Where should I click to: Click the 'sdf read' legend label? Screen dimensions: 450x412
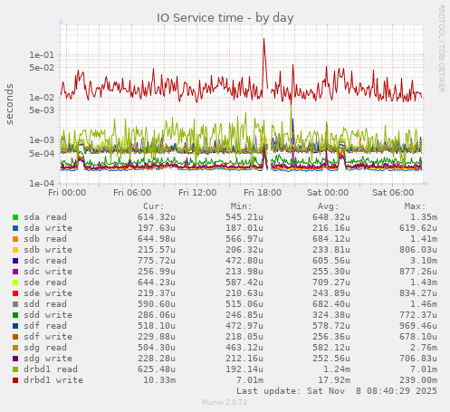click(x=45, y=326)
